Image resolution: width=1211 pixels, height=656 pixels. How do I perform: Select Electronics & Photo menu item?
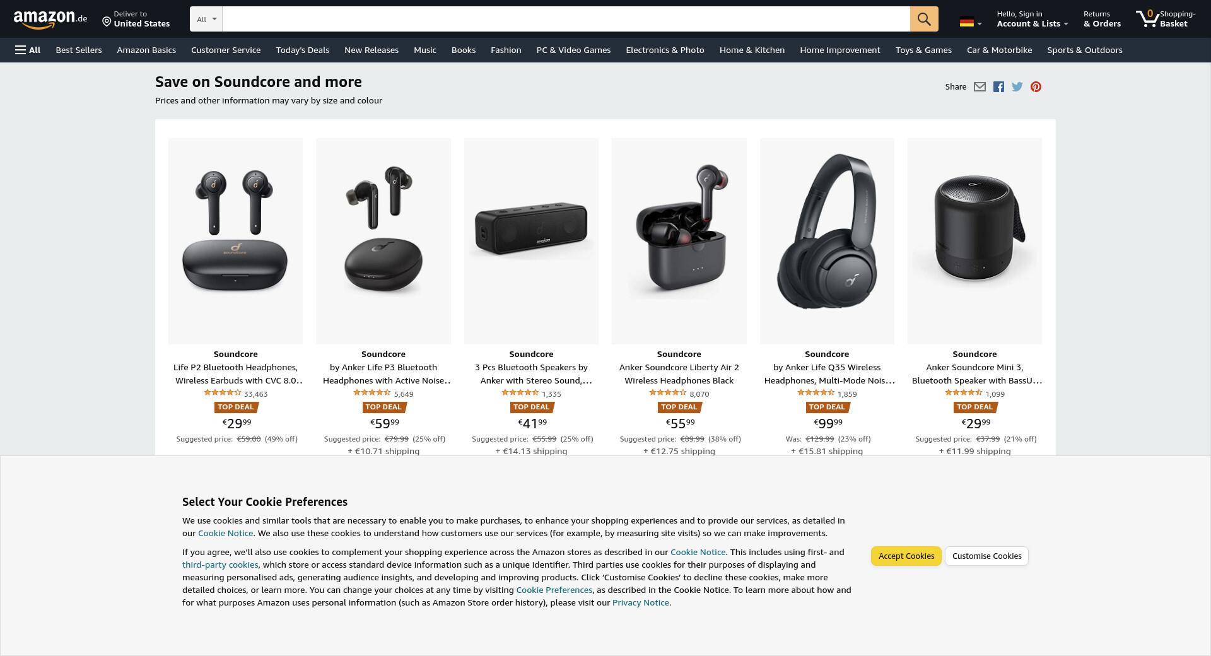[665, 50]
